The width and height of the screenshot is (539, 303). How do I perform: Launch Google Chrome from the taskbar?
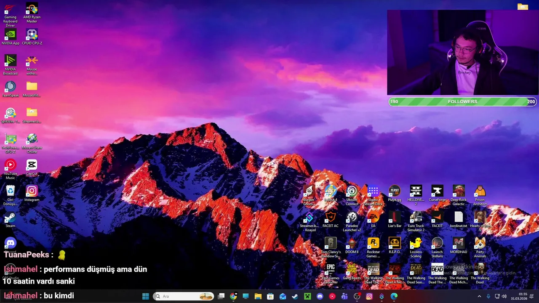(233, 296)
